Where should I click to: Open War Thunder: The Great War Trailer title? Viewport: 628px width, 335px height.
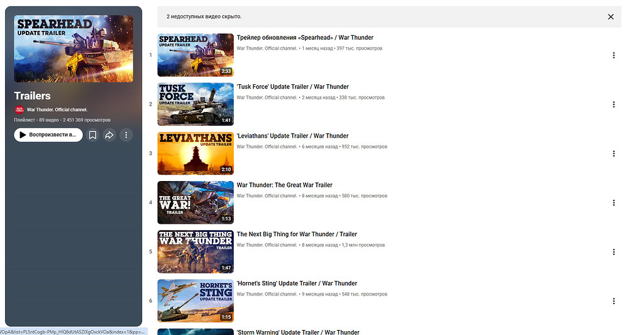pos(284,185)
